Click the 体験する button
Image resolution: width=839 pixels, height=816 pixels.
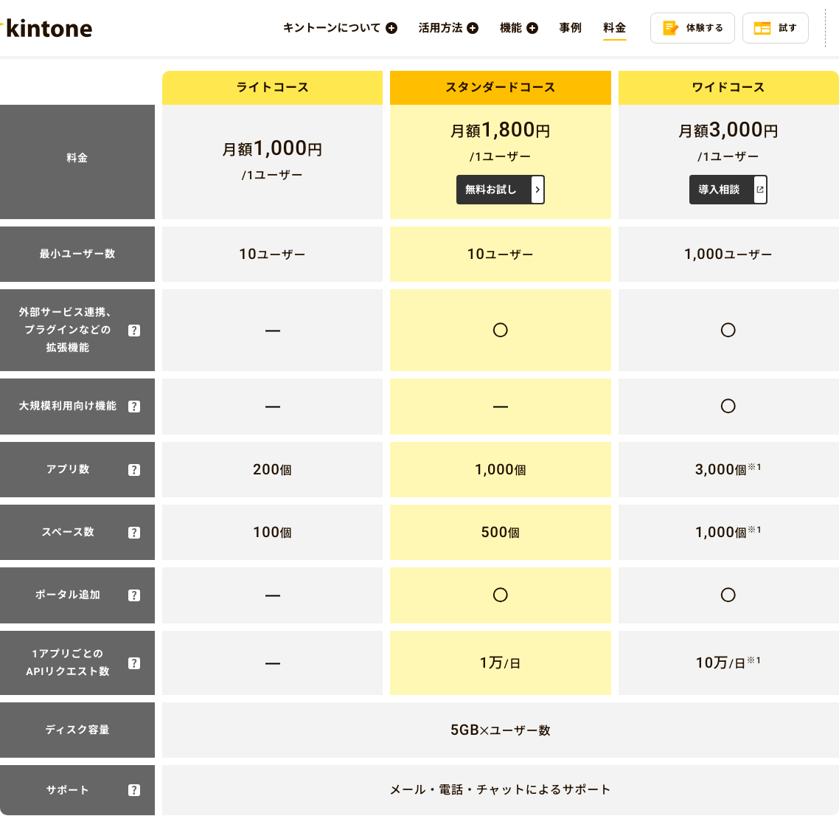tap(692, 28)
